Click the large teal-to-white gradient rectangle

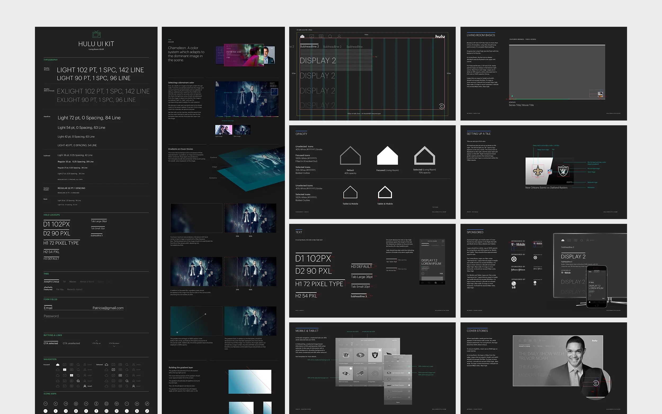(250, 382)
